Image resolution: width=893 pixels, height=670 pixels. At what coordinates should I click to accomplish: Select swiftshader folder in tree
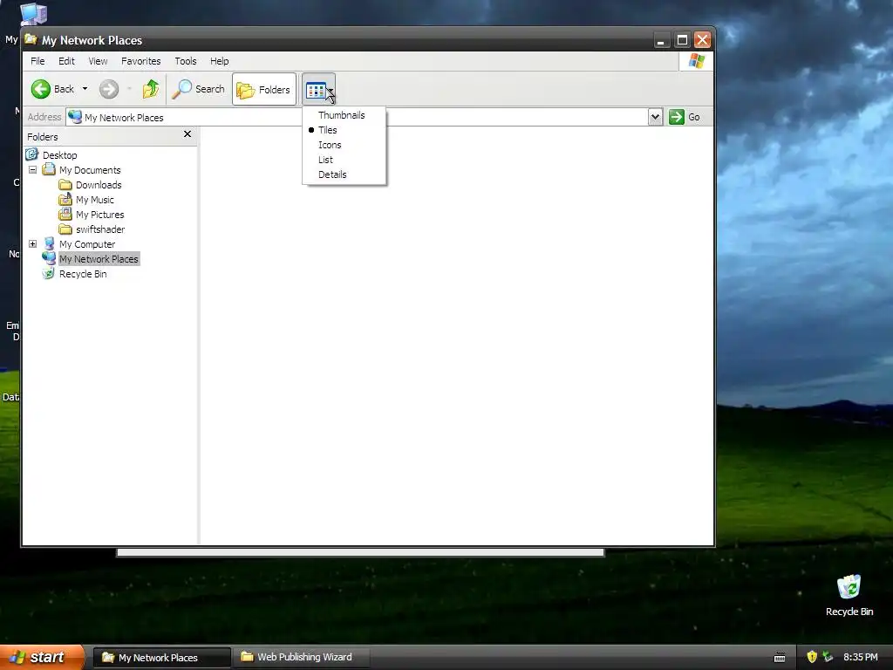coord(100,229)
